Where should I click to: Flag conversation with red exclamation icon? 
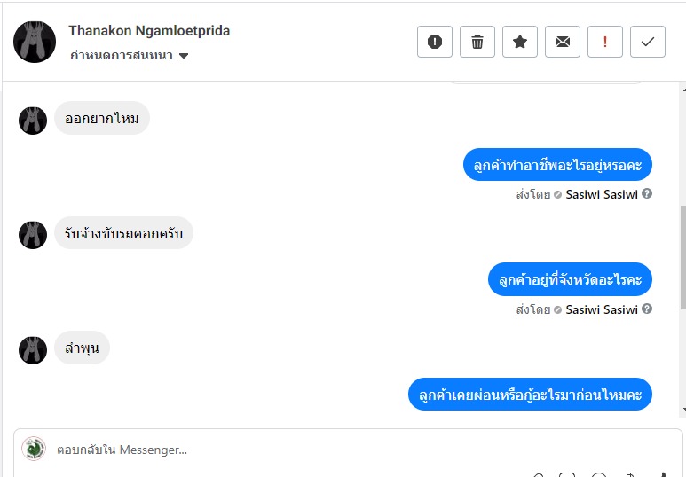(x=605, y=42)
